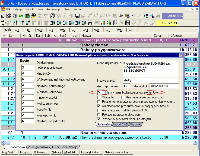Open the Archiwacja menu
The image size is (200, 156).
click(x=53, y=9)
